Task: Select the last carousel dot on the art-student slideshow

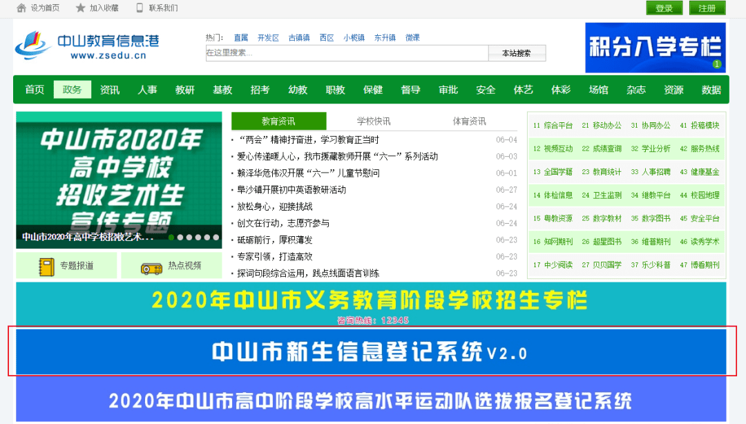Action: pyautogui.click(x=216, y=237)
